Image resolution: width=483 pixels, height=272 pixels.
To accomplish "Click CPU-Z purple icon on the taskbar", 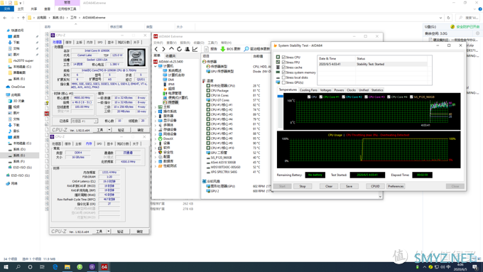I will (x=92, y=267).
